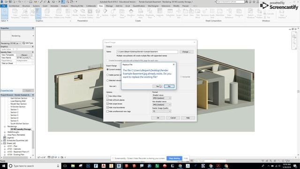Click Edit Type in Properties palette
The image size is (300, 169).
(x=28, y=43)
